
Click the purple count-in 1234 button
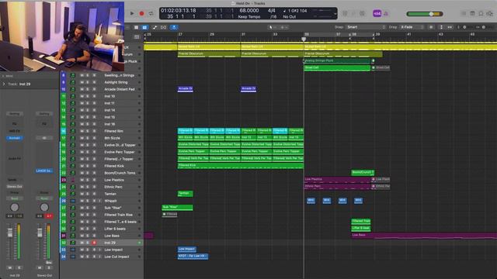pyautogui.click(x=377, y=14)
